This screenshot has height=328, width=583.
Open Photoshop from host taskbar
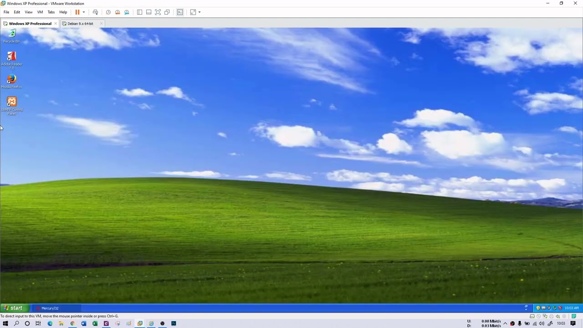(174, 323)
